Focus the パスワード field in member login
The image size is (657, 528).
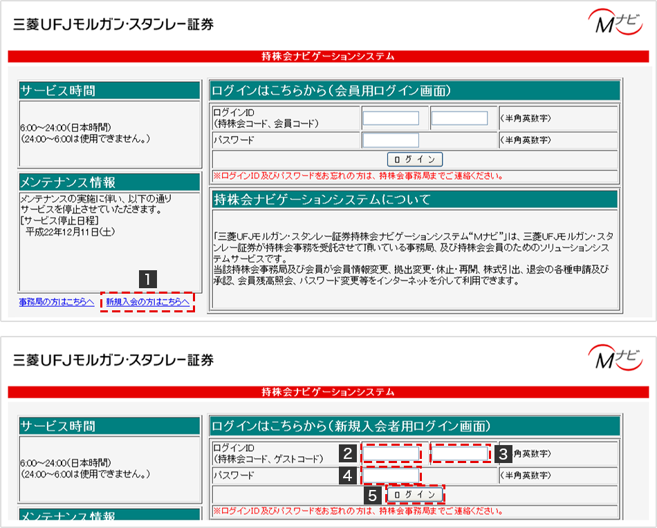click(x=391, y=140)
